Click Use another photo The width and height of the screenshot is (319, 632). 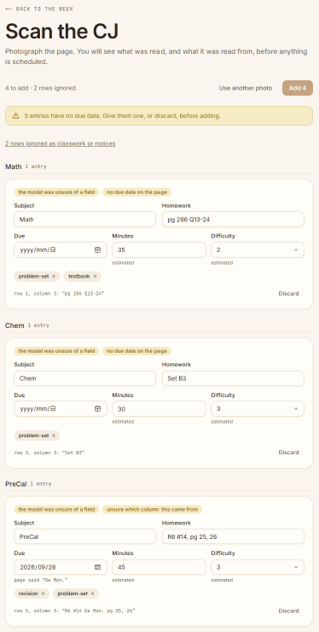246,88
